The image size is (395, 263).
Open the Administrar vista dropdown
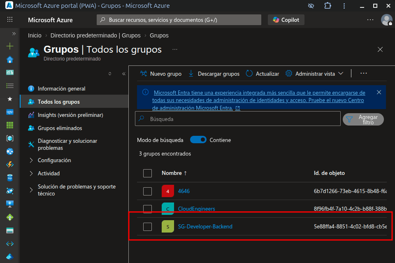point(315,74)
